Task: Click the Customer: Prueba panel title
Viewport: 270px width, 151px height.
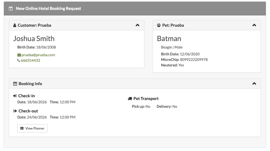Action: [34, 25]
